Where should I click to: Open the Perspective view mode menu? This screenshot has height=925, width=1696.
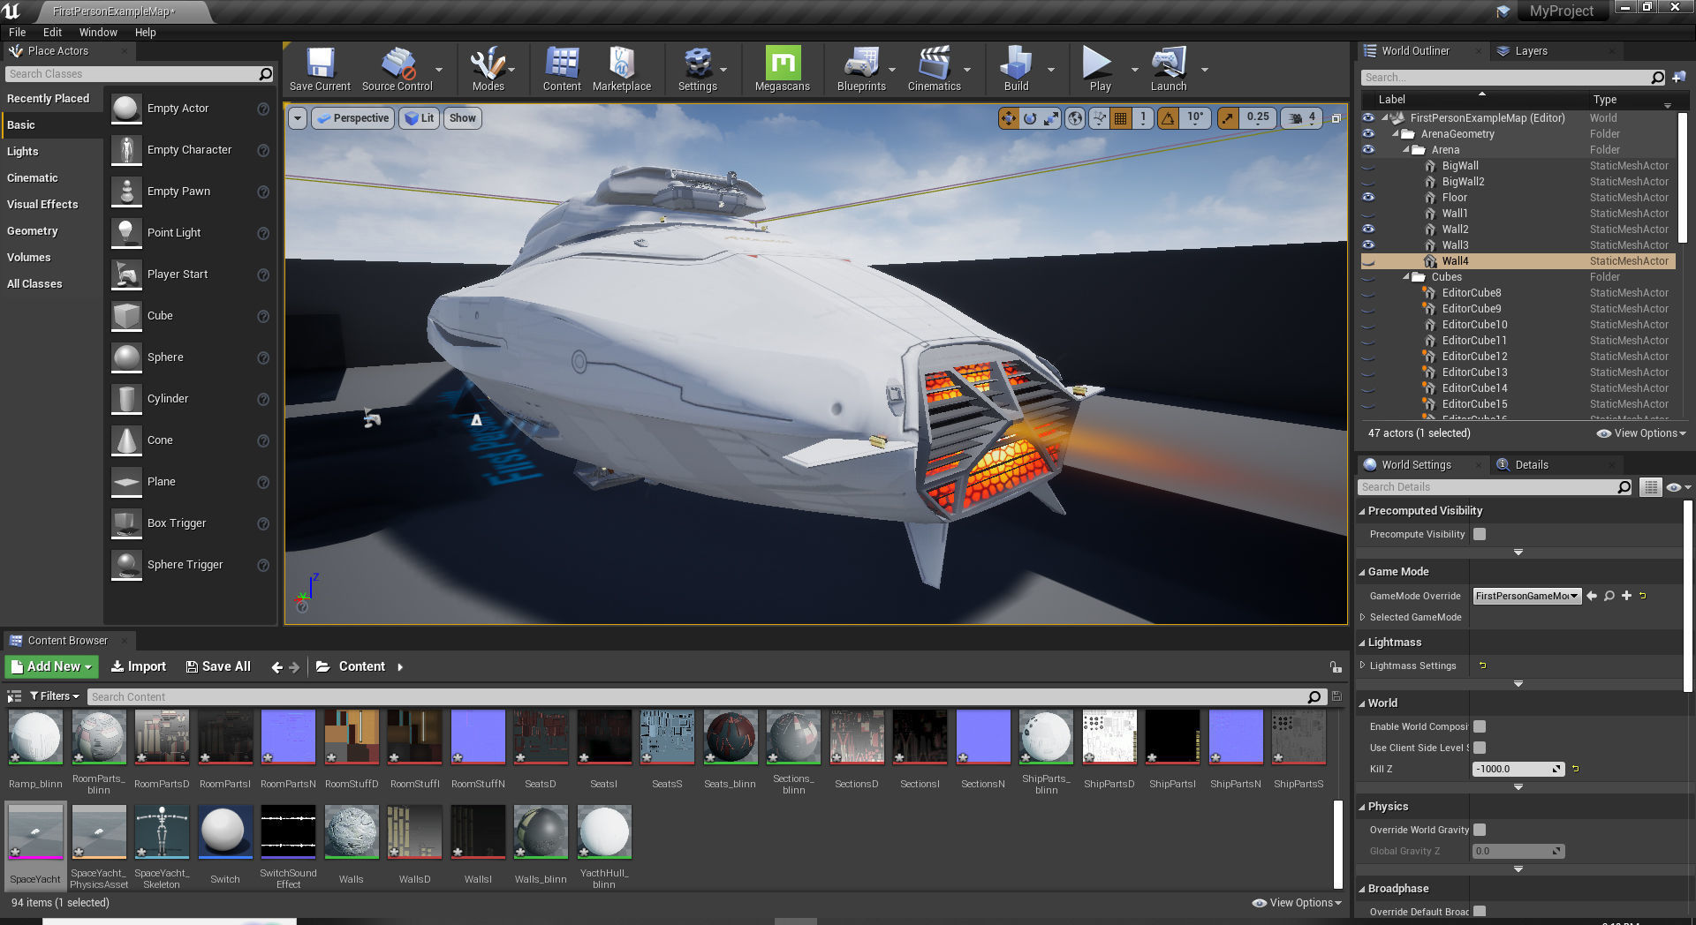click(x=352, y=118)
